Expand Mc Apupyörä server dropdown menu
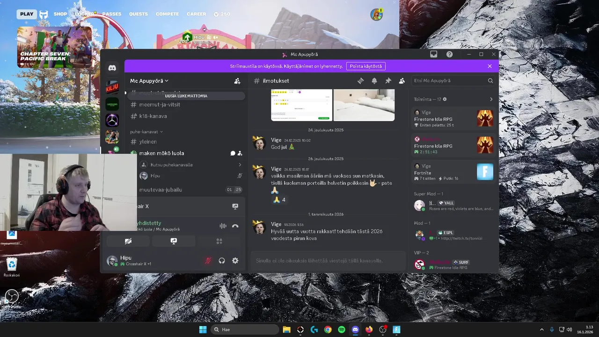The height and width of the screenshot is (337, 599). tap(149, 81)
